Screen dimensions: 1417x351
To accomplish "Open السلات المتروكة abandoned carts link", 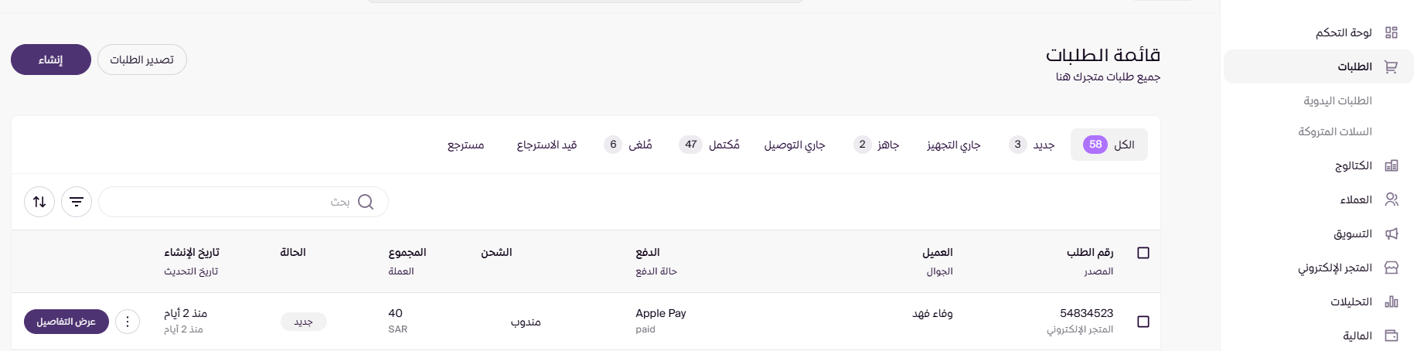I will coord(1335,131).
